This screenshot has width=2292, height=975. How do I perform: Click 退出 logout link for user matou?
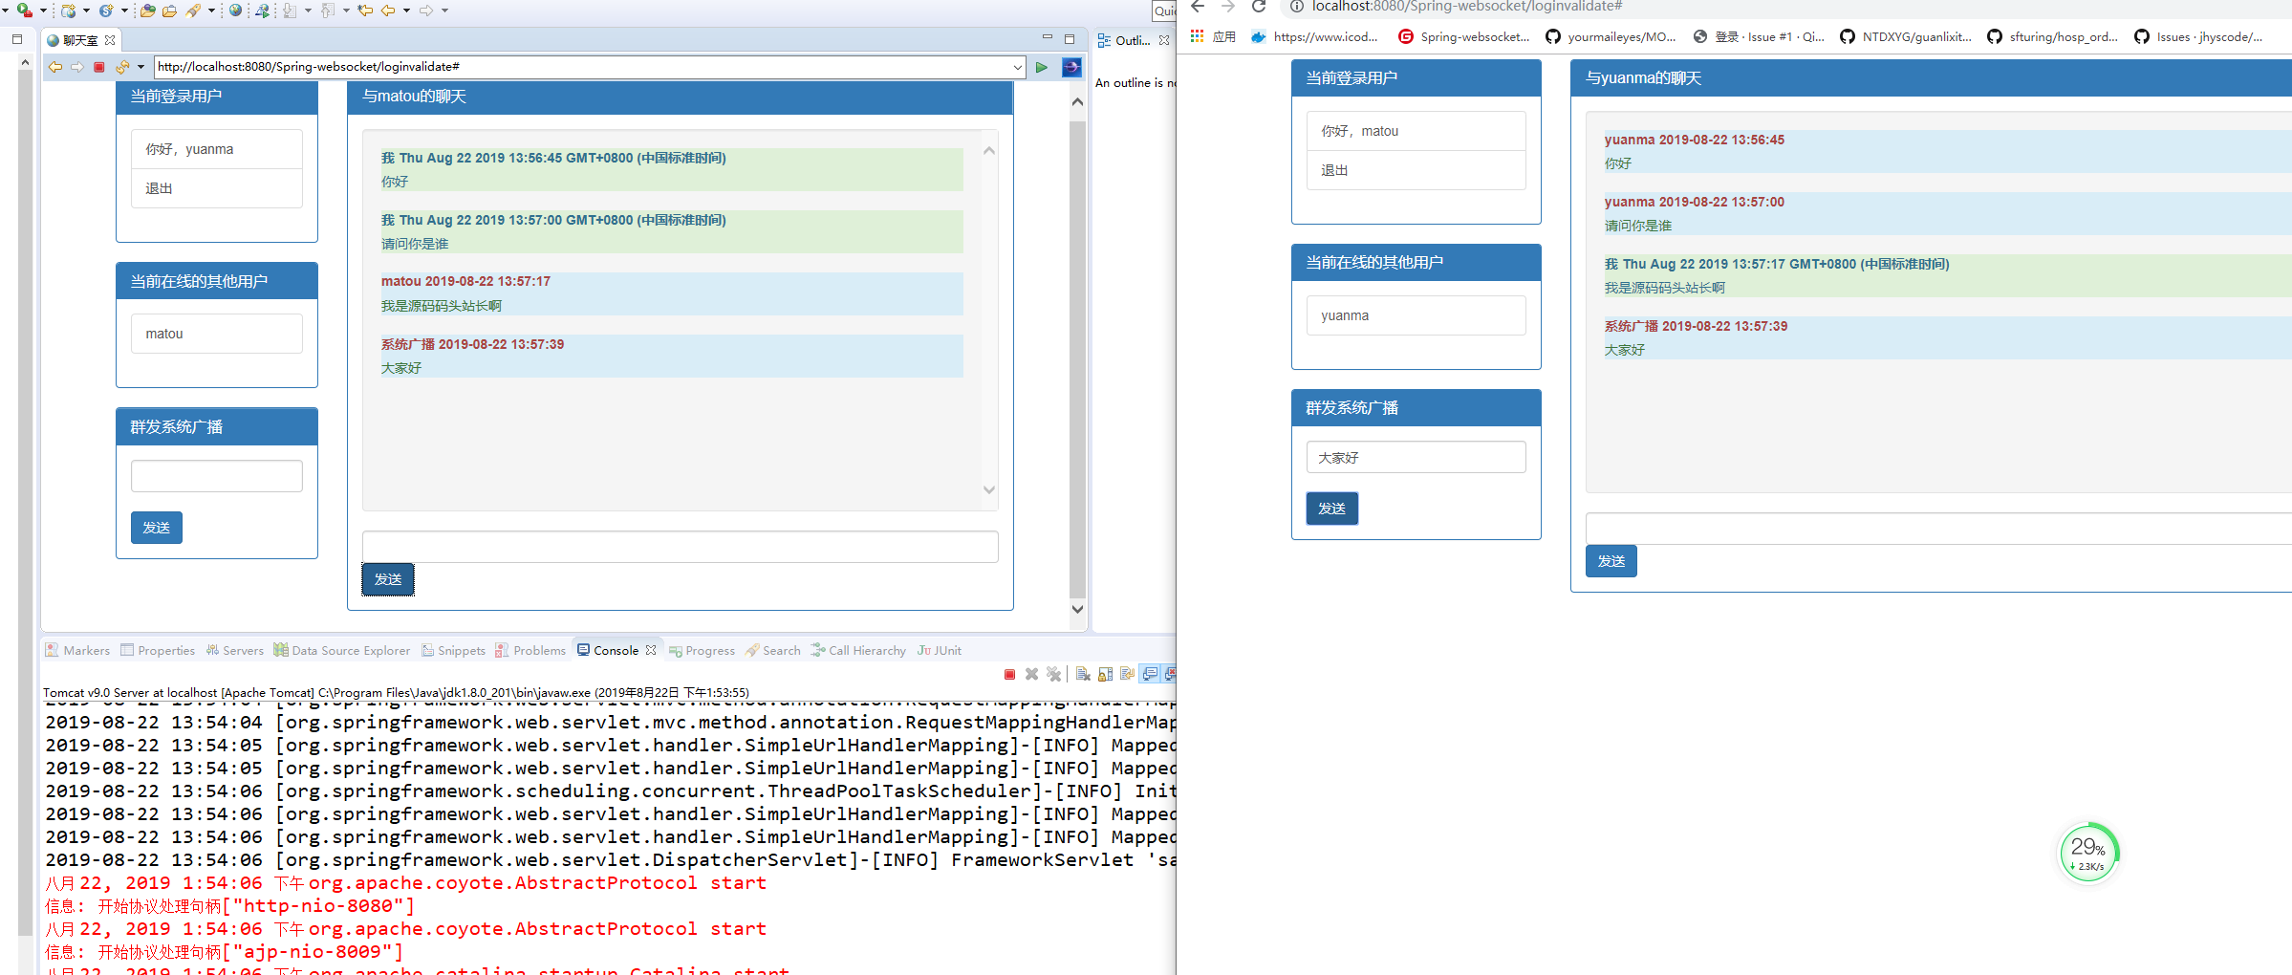(x=1334, y=170)
